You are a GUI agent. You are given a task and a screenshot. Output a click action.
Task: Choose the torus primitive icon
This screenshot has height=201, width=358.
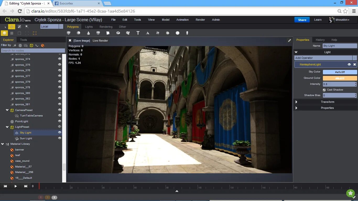(x=118, y=33)
